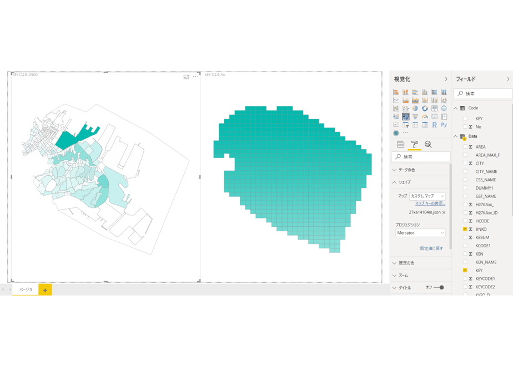Select the waterfall chart visual
Image resolution: width=513 pixels, height=366 pixels.
pyautogui.click(x=396, y=108)
